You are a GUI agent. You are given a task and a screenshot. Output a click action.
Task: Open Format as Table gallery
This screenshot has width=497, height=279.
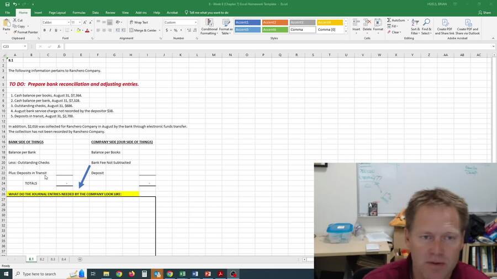coord(226,26)
